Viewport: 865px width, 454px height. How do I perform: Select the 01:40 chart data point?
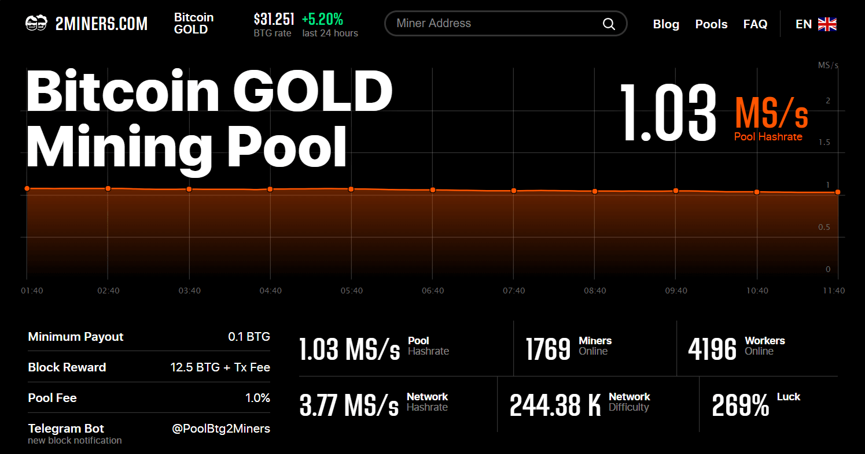(27, 188)
